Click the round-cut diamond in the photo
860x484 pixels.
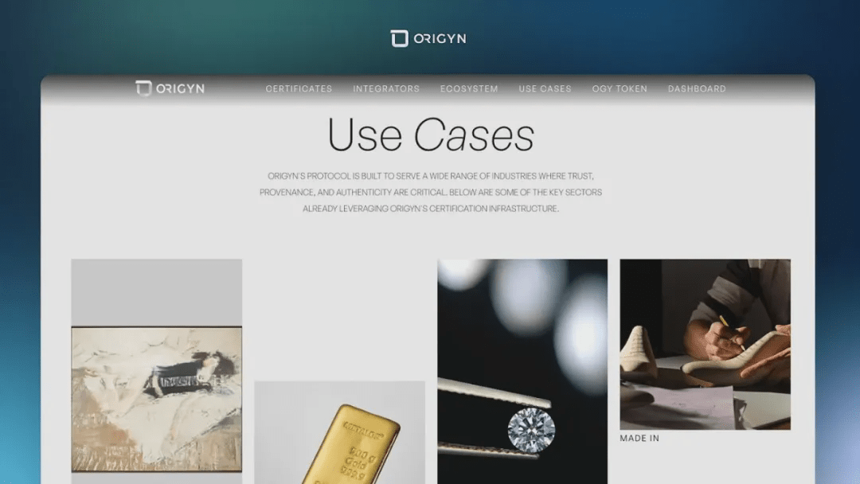[531, 431]
